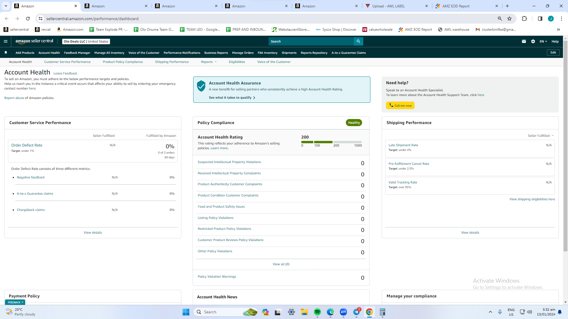Show more bookmarks overflow chevron
This screenshot has width=568, height=319.
pos(558,30)
